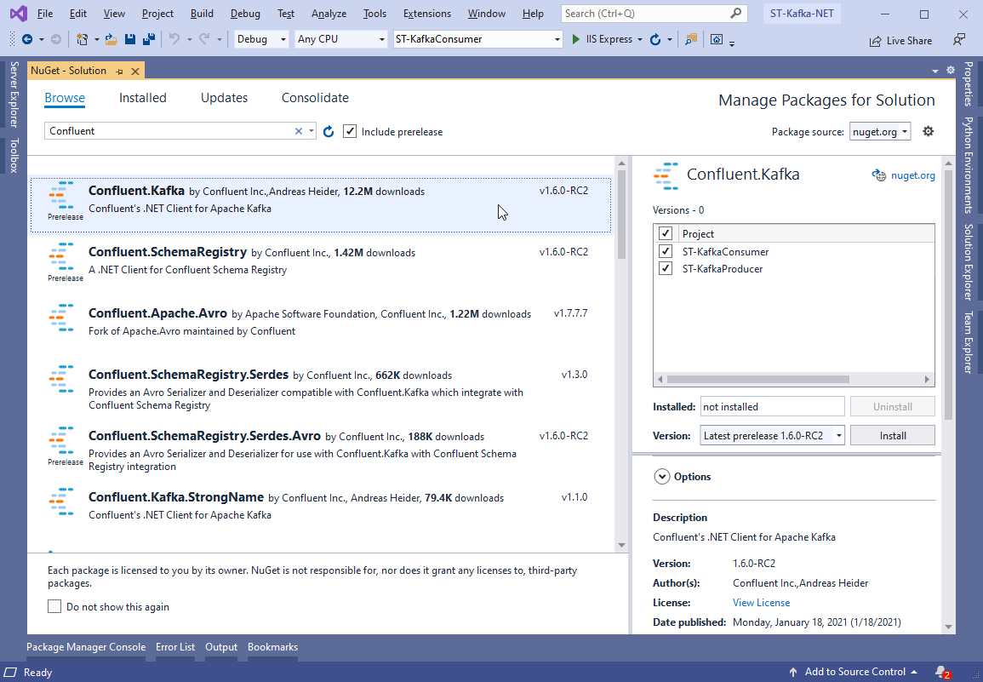Click the Open File folder icon
The height and width of the screenshot is (682, 983).
pos(111,39)
